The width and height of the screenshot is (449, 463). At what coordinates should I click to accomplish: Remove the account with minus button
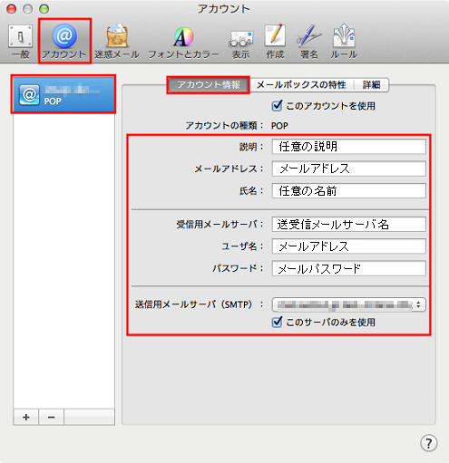pos(52,417)
